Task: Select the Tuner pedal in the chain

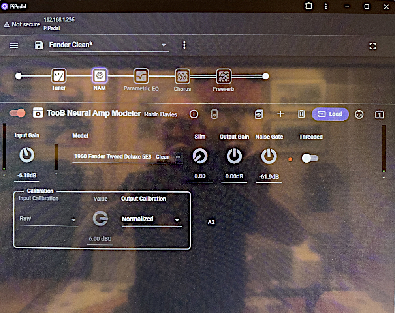Action: [x=59, y=76]
